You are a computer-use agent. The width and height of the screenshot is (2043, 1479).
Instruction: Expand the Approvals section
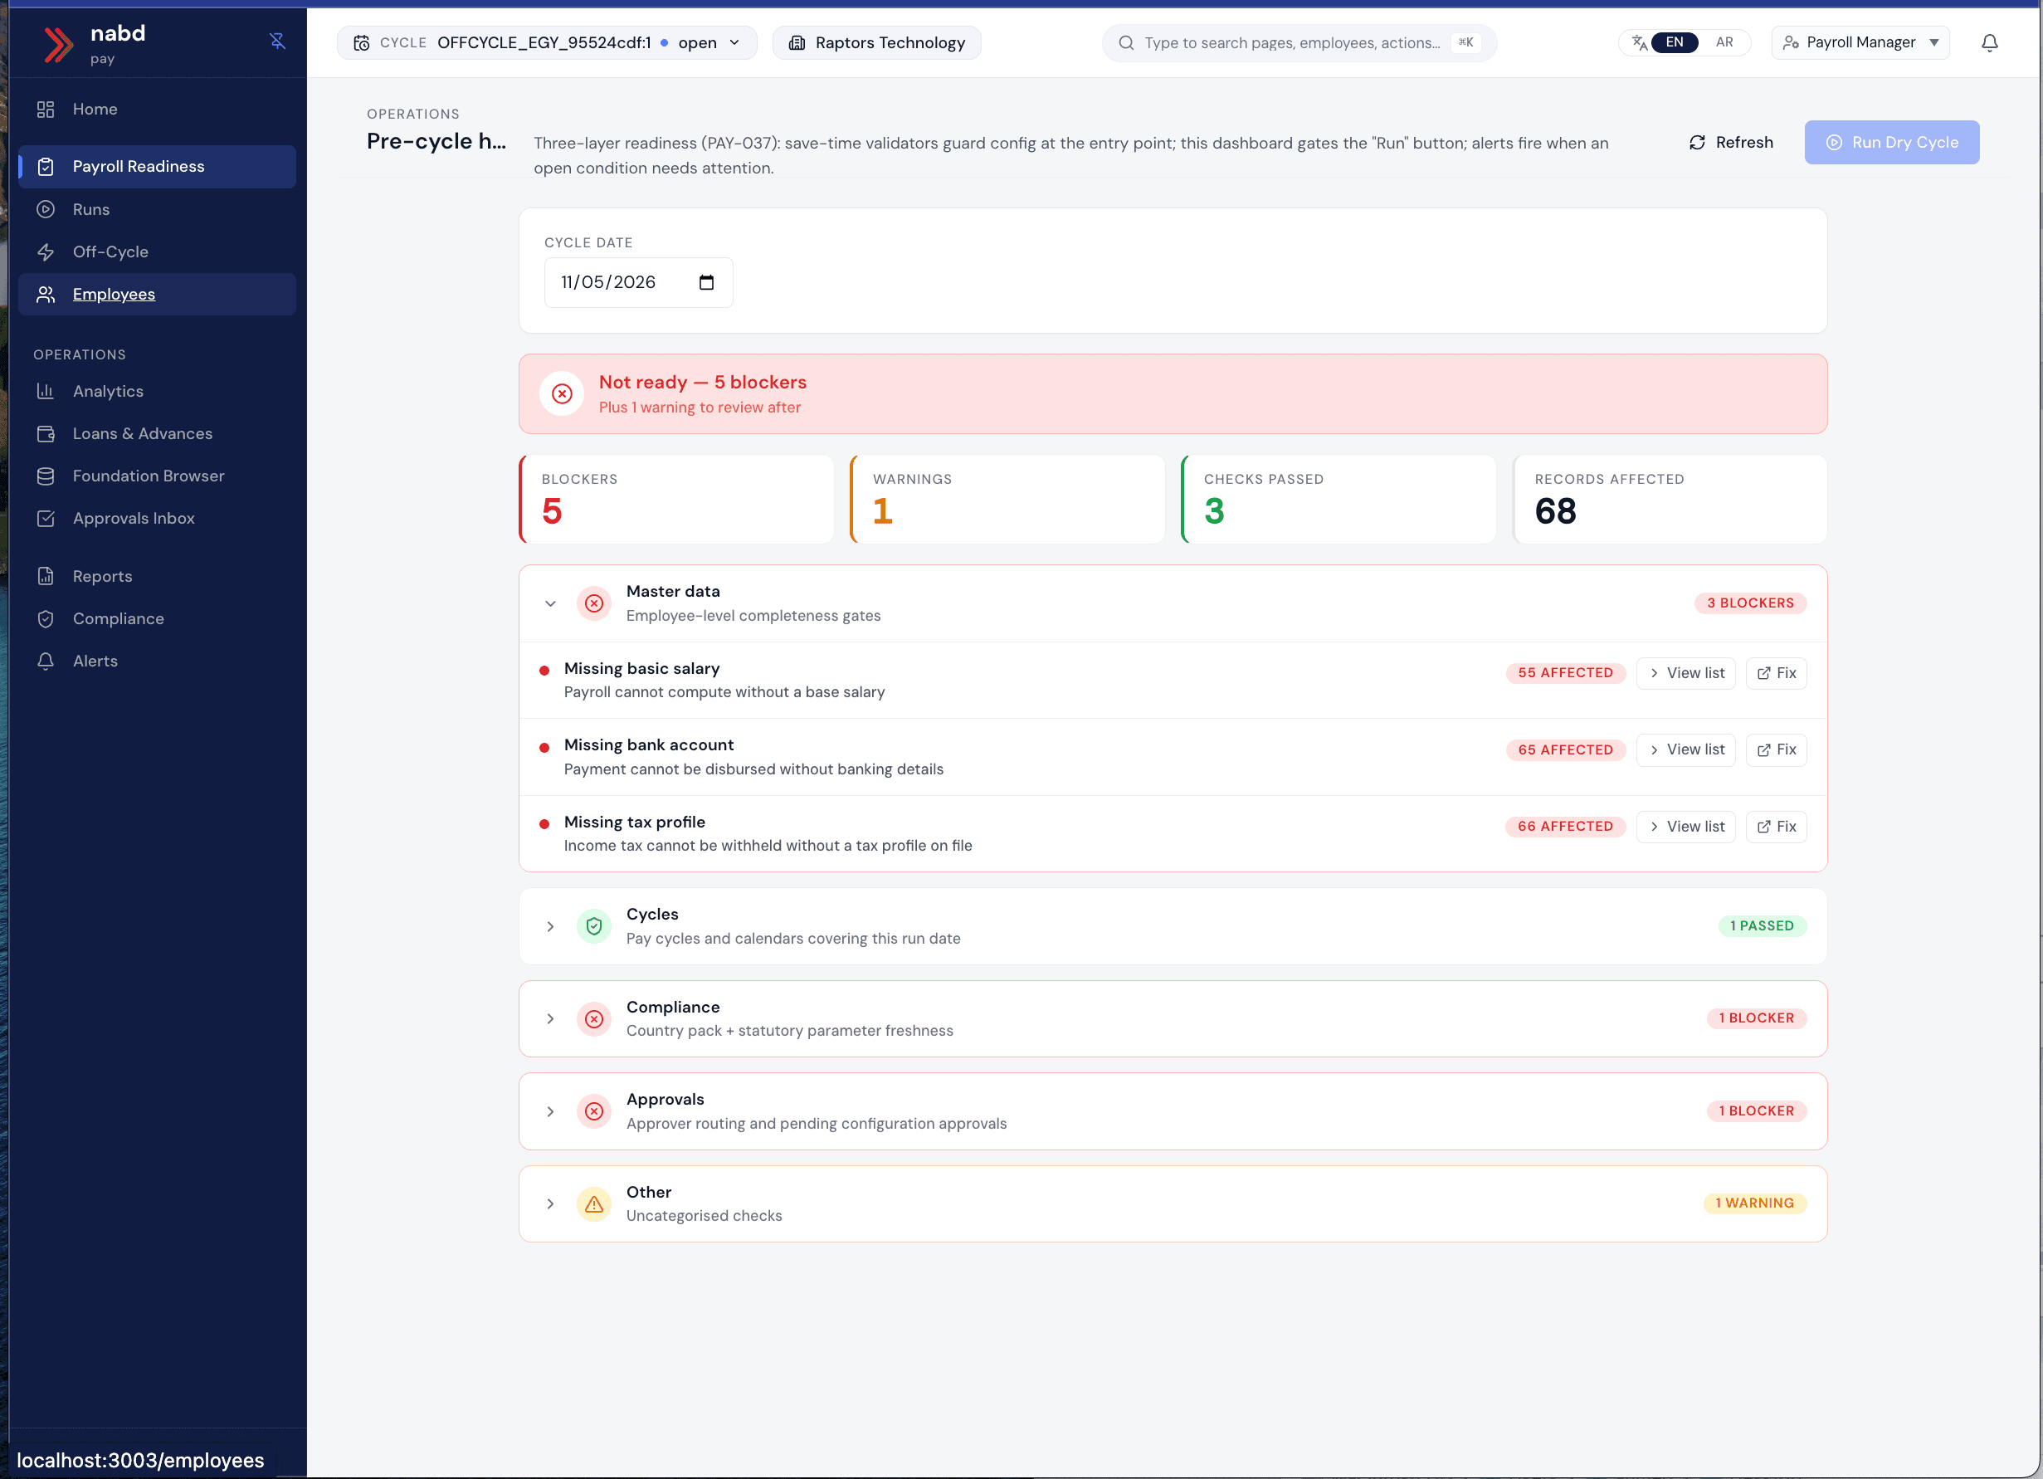click(550, 1111)
